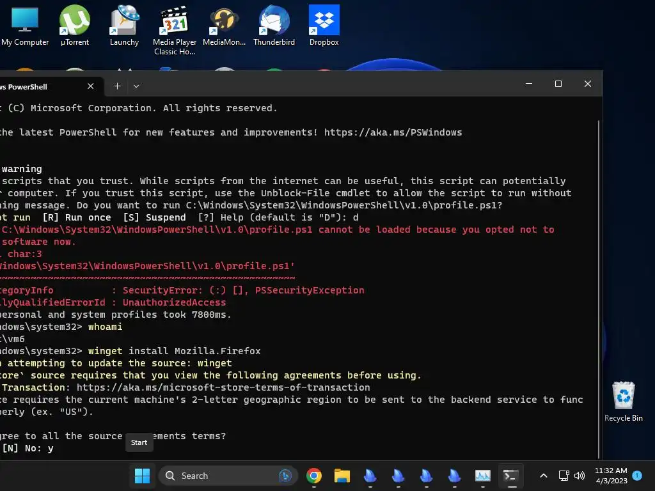Click the '[S] Suspend' option text
655x491 pixels.
[155, 217]
